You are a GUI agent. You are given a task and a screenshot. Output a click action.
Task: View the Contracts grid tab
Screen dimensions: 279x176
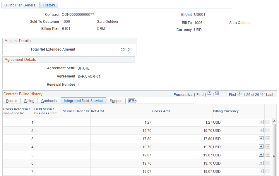point(49,101)
